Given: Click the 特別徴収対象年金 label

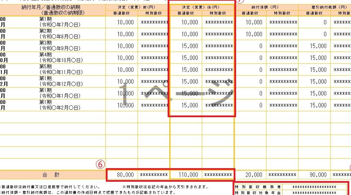Looking at the screenshot, I should coord(258,193).
